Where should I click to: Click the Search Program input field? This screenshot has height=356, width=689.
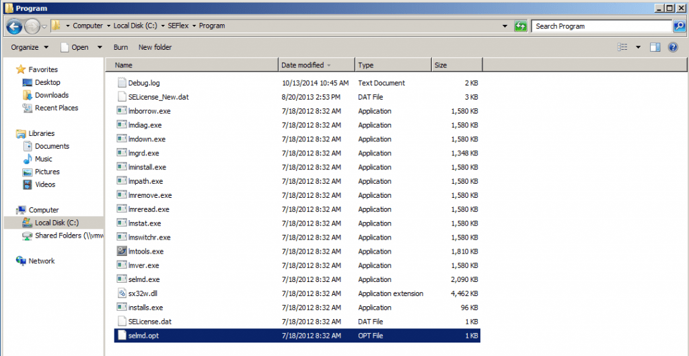click(x=601, y=26)
